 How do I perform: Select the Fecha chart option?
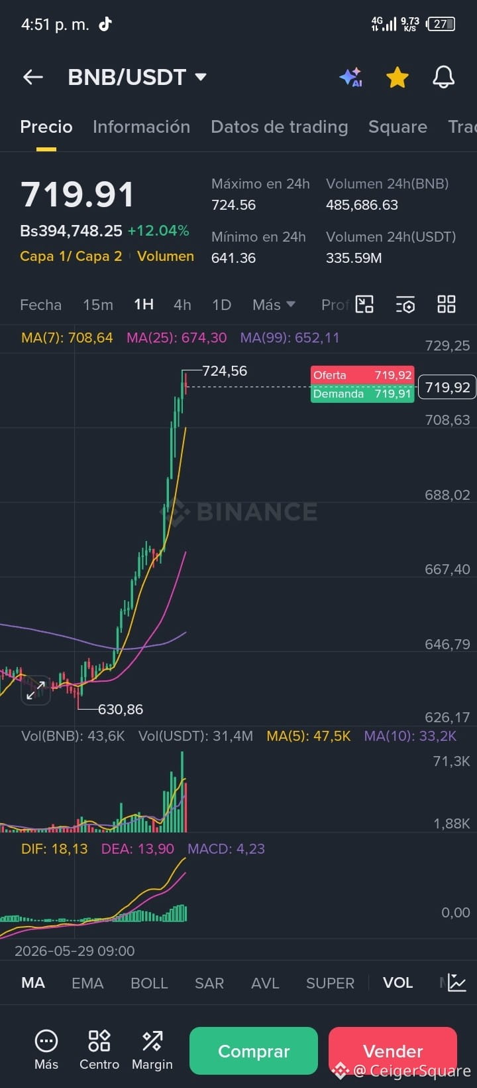[x=40, y=305]
